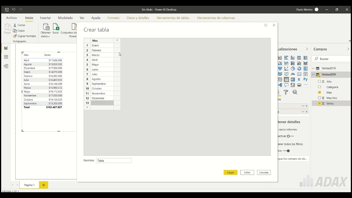This screenshot has height=198, width=352.
Task: Toggle the keep all filters switch
Action: tap(287, 151)
